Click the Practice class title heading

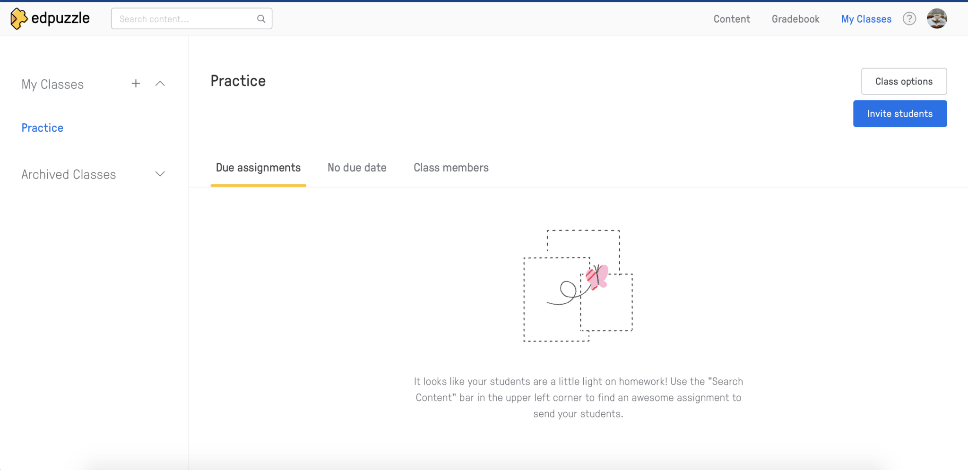238,81
